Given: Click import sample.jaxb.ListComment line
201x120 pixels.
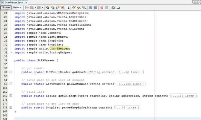Looking at the screenshot, I should pos(42,37).
